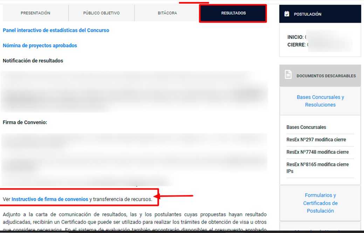Click the INICIO date label
This screenshot has height=233, width=364.
[295, 37]
